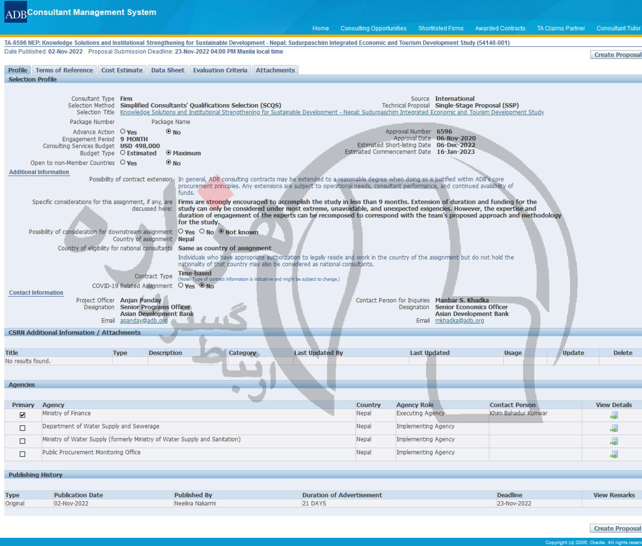Email mkhadka@adb.org
642x546 pixels.
[459, 321]
